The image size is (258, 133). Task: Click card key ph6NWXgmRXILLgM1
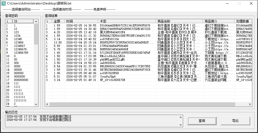pos(112,59)
